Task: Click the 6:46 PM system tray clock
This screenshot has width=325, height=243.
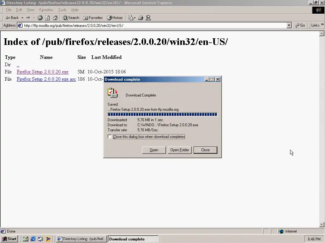Action: (314, 239)
